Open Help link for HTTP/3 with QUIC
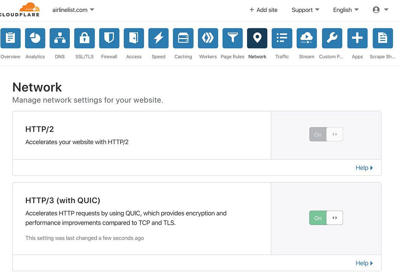This screenshot has height=276, width=399. (x=364, y=263)
